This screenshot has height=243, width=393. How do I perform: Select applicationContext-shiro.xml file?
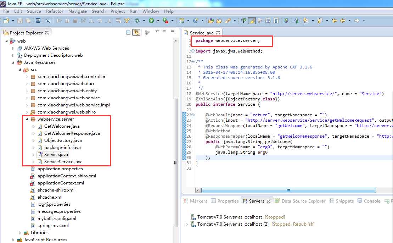click(67, 176)
